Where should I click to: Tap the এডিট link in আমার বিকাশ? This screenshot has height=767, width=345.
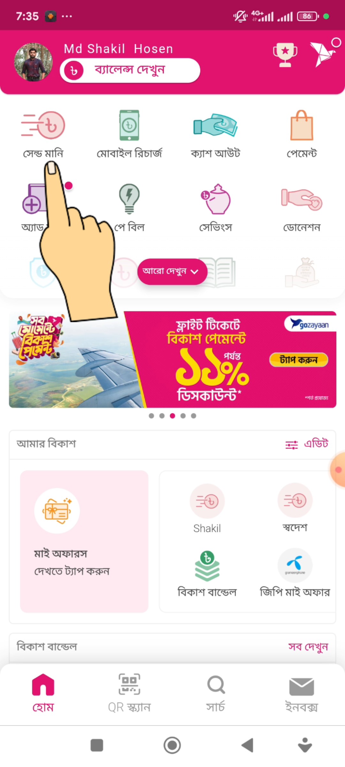click(x=316, y=444)
